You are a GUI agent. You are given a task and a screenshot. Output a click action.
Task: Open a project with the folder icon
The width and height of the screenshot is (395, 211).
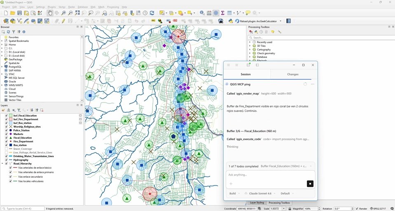pos(13,13)
